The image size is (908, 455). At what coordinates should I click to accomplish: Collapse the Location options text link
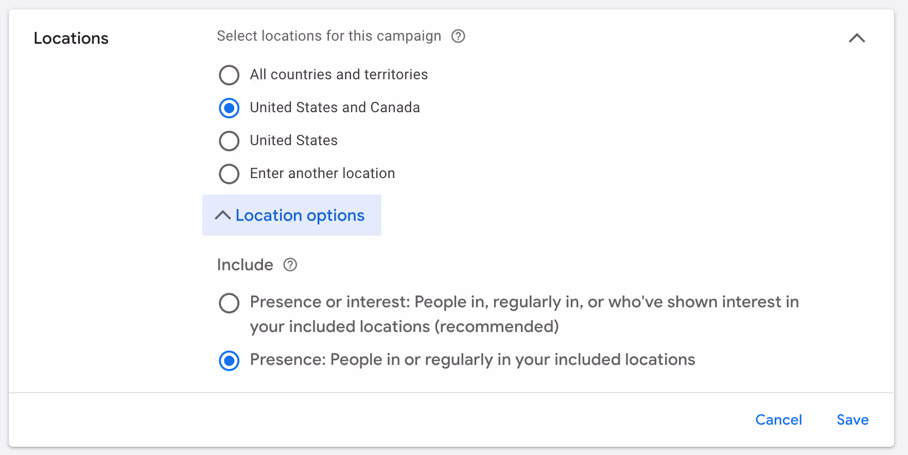pos(300,215)
